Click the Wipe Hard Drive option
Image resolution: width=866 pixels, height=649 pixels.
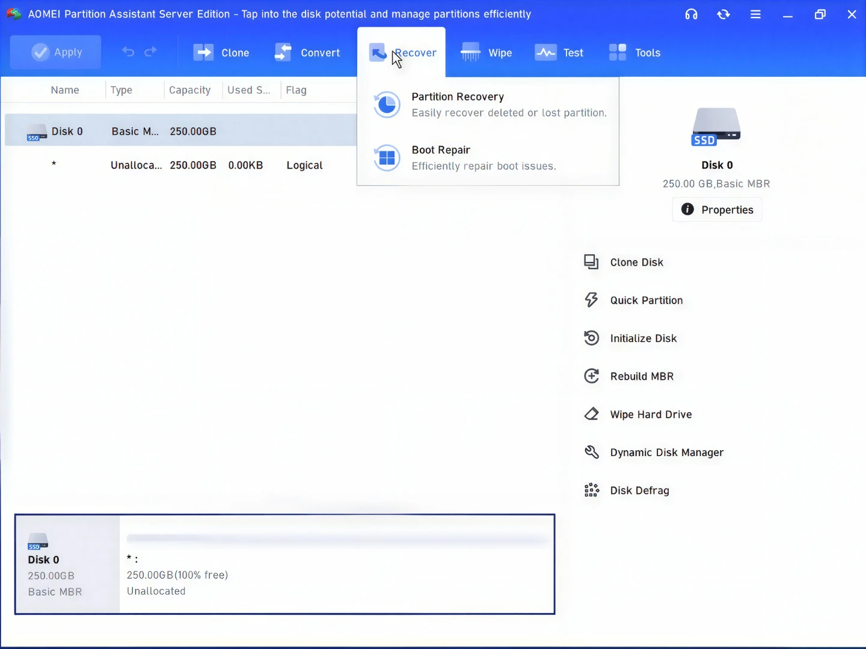[x=638, y=415]
